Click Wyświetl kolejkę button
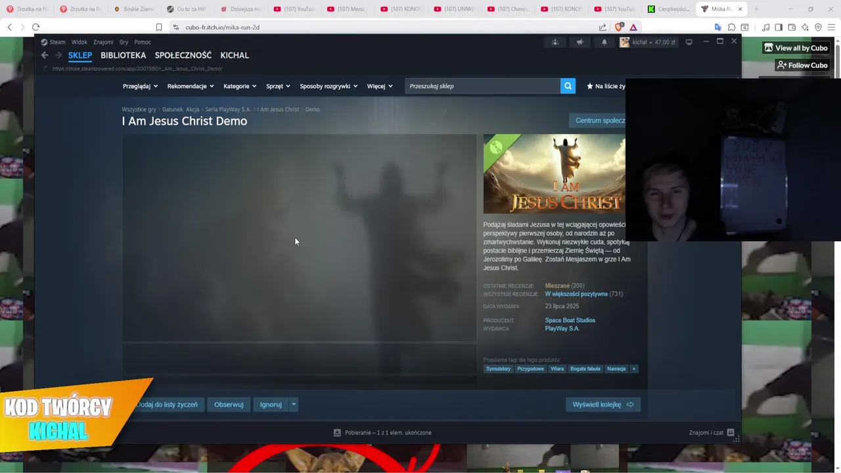This screenshot has height=473, width=841. point(602,405)
